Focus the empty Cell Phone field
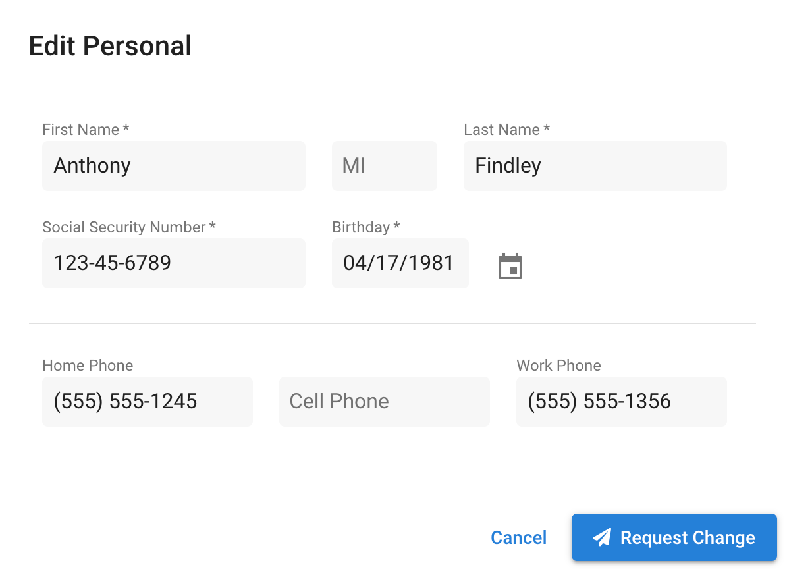The height and width of the screenshot is (569, 785). [x=385, y=401]
